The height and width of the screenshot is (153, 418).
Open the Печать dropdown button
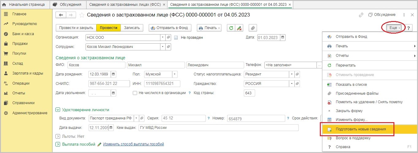pos(209,28)
